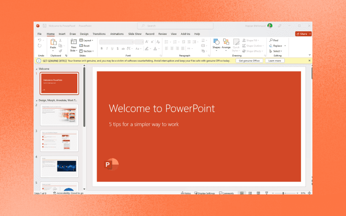Decrease font size with smaller A icon

152,42
